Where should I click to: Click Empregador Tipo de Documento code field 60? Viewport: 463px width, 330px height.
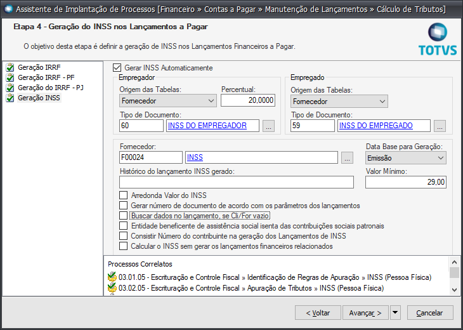(x=141, y=126)
